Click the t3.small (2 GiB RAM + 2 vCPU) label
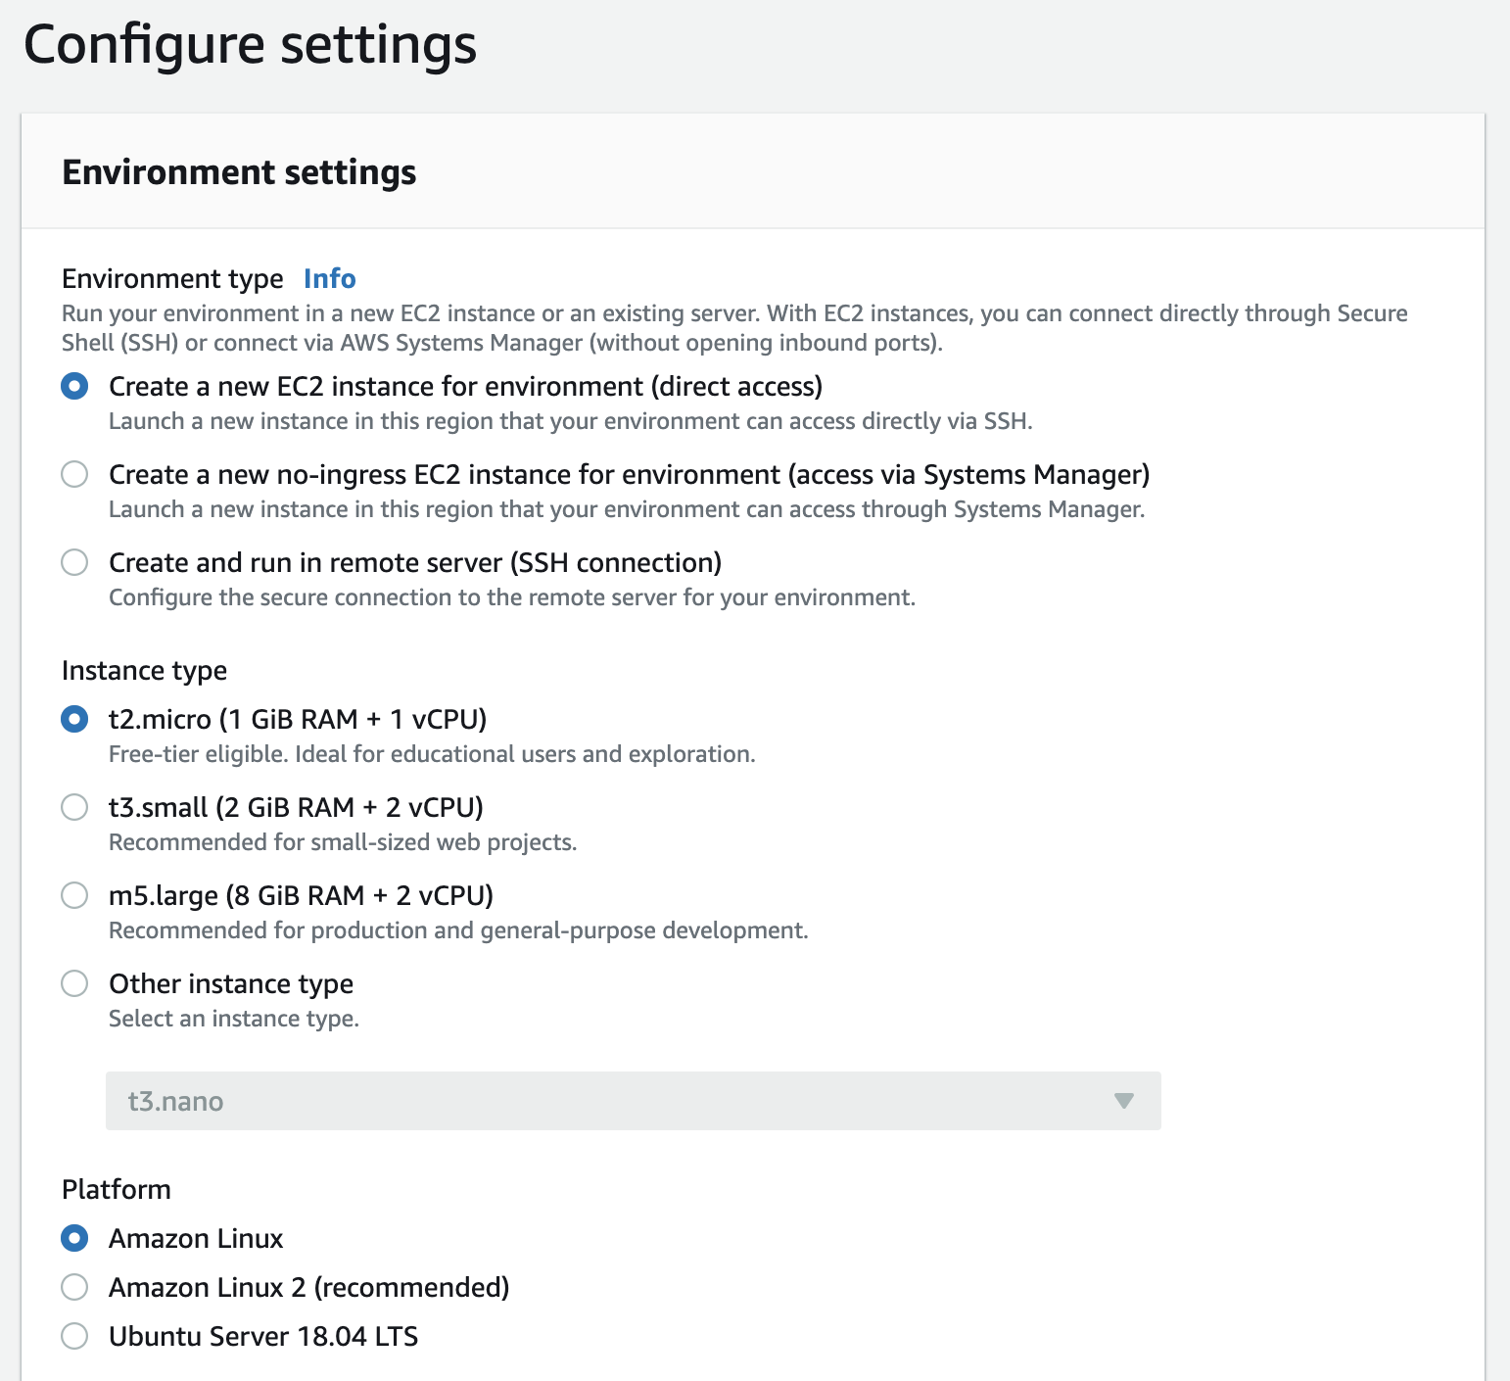 (x=297, y=807)
